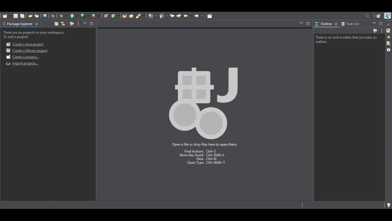Viewport: 392px width, 221px height.
Task: Click the Next Edit Location arrow
Action: (179, 16)
